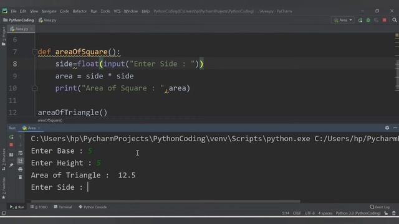Open the Python Console tool window
Viewport: 399px width, 224px height.
pyautogui.click(x=93, y=207)
